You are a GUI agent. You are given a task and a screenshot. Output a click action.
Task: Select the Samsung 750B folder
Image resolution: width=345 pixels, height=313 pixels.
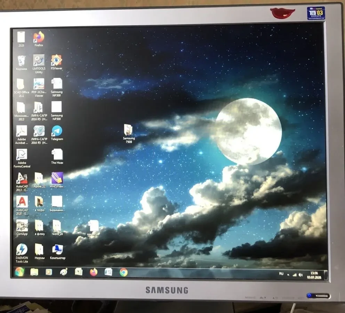129,134
